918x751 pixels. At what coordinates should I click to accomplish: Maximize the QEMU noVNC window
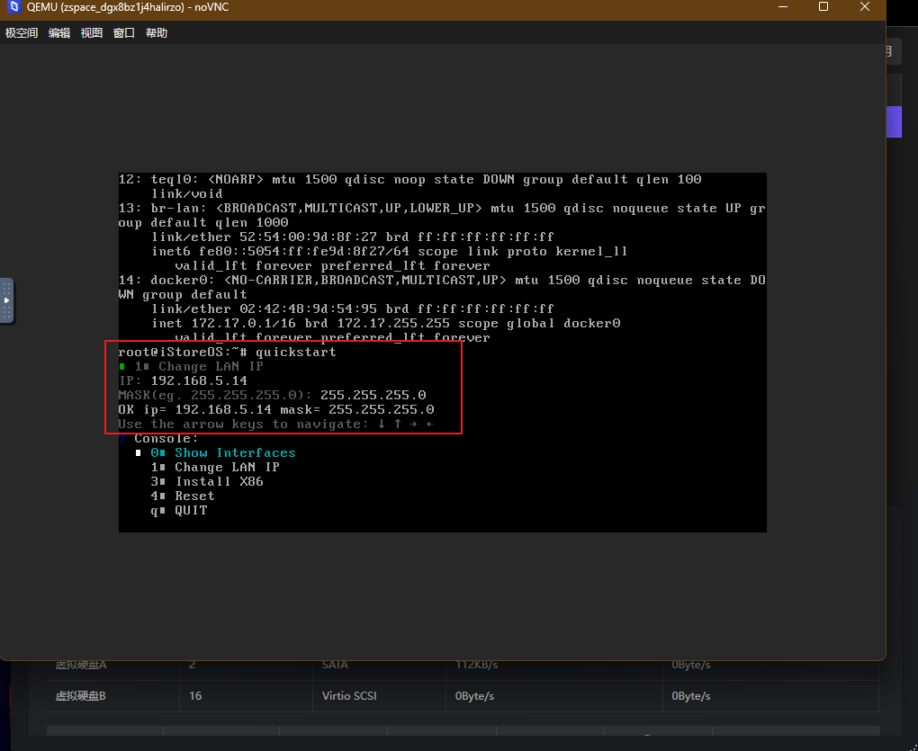click(x=823, y=7)
